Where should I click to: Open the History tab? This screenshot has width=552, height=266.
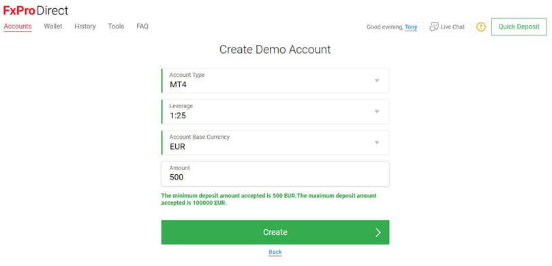click(85, 27)
